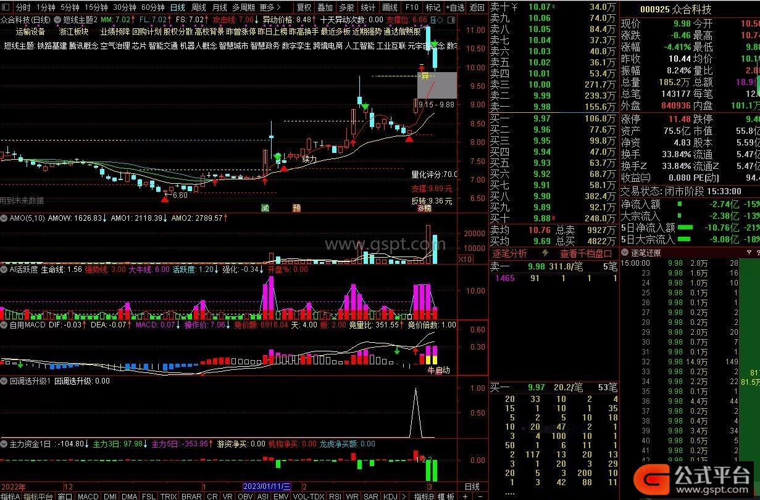This screenshot has height=500, width=760.
Task: Select the 5分钟 period tab
Action: point(70,7)
